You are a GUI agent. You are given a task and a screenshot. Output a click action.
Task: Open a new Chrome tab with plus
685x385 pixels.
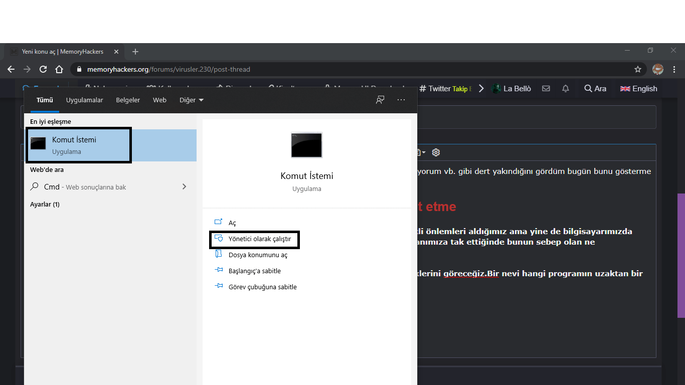pos(135,52)
